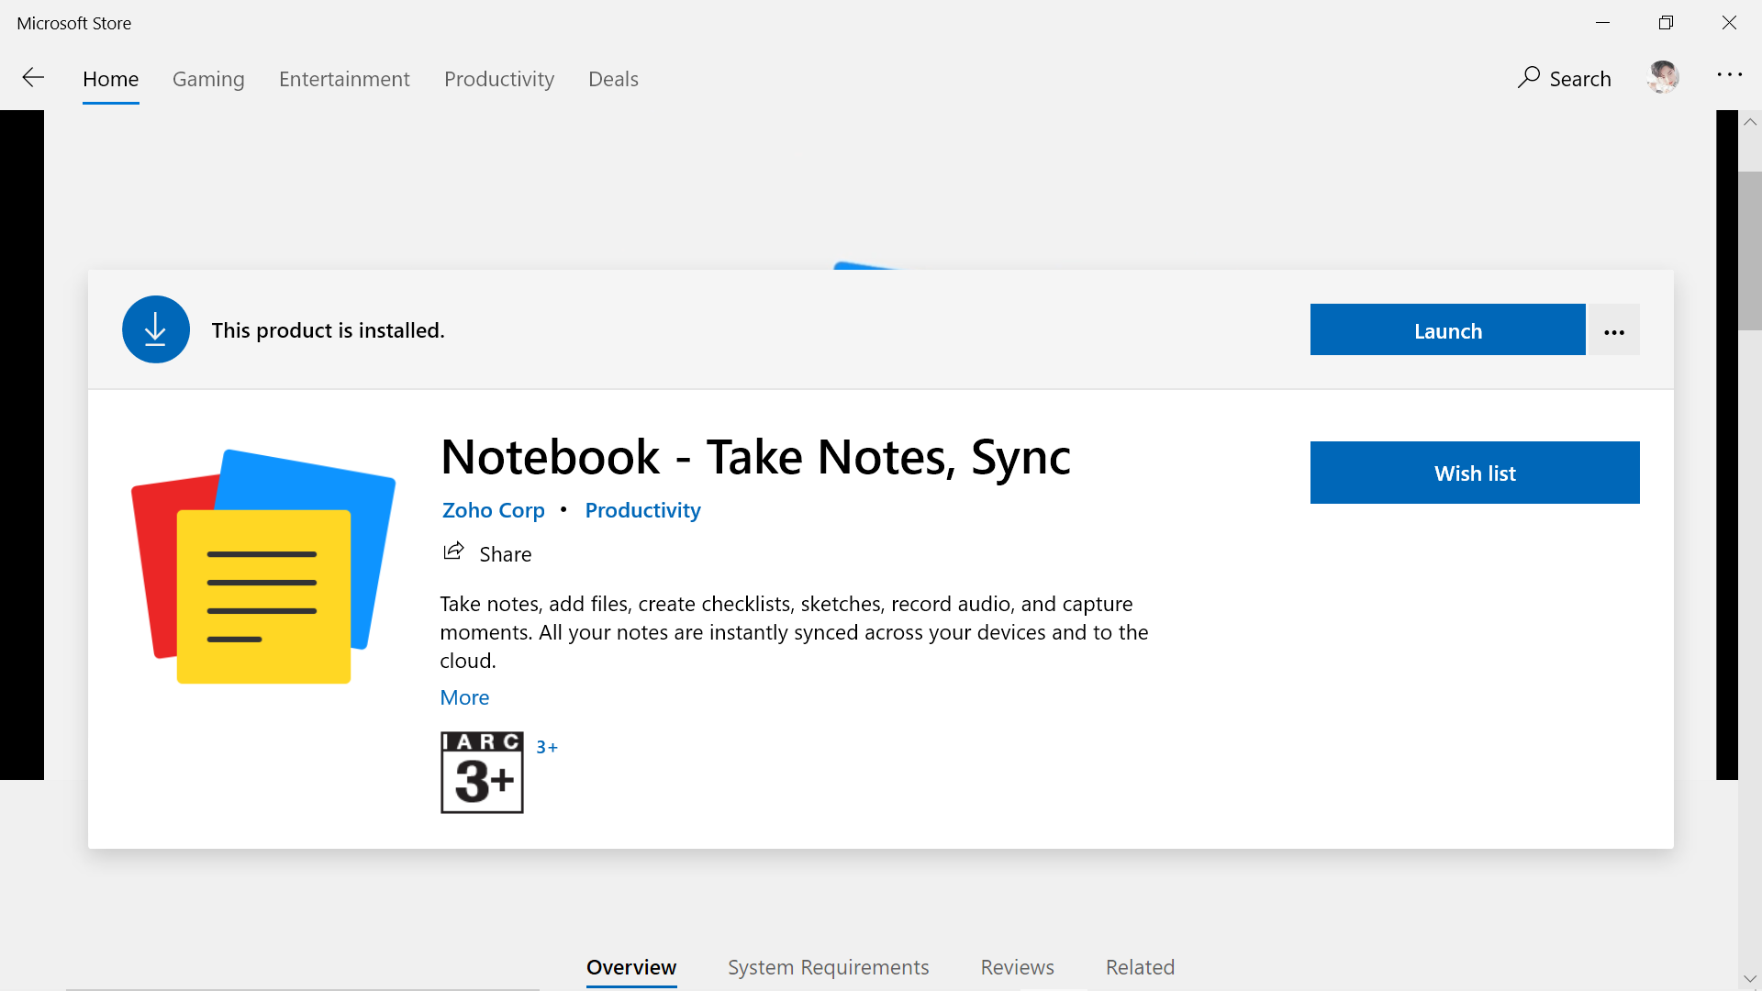Click the Search magnifier icon

[x=1528, y=78]
